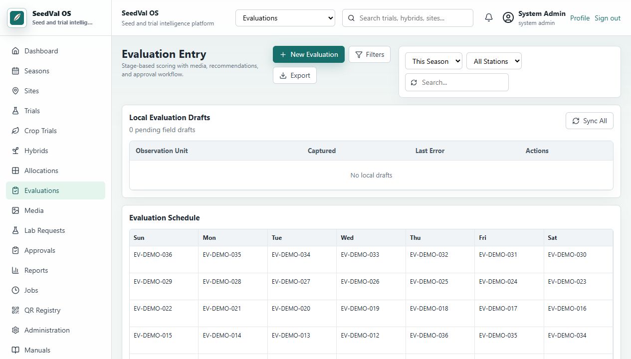Select schedule entry EV-DEMO-031
Image resolution: width=631 pixels, height=359 pixels.
point(498,254)
